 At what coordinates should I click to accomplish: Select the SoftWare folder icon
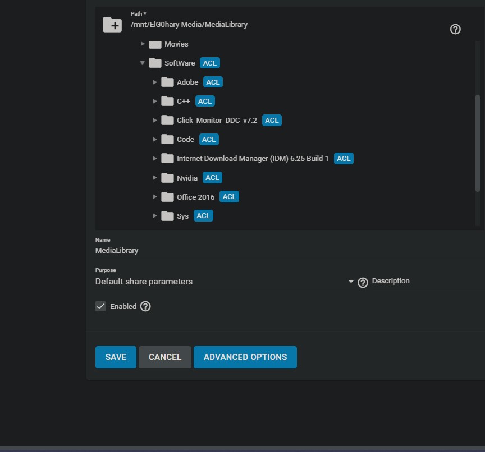pos(155,63)
